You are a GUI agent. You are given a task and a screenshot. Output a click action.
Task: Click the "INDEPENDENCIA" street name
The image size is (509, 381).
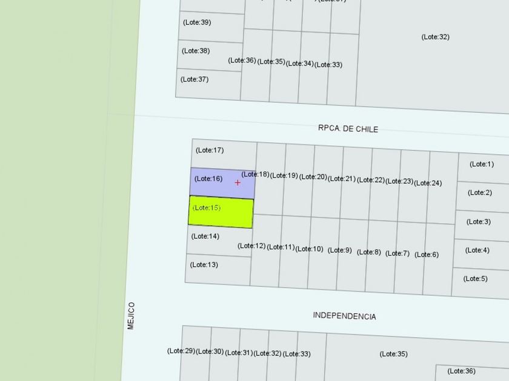[x=344, y=316]
